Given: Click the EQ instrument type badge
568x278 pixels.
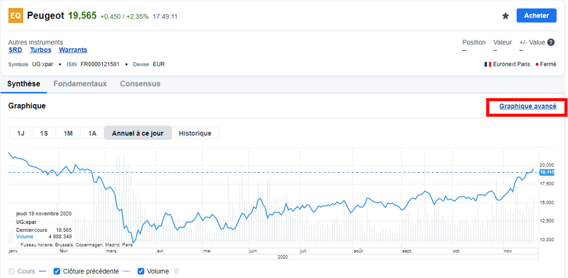Looking at the screenshot, I should 15,16.
